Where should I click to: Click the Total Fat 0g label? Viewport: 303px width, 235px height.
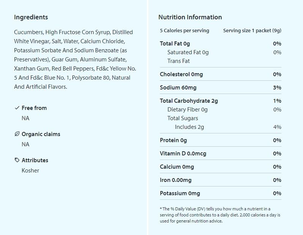(x=175, y=44)
